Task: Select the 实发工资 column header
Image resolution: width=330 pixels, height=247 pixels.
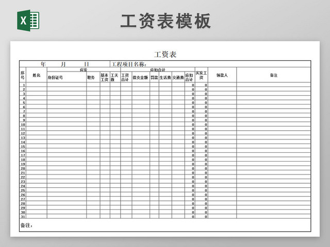Action: [x=202, y=75]
